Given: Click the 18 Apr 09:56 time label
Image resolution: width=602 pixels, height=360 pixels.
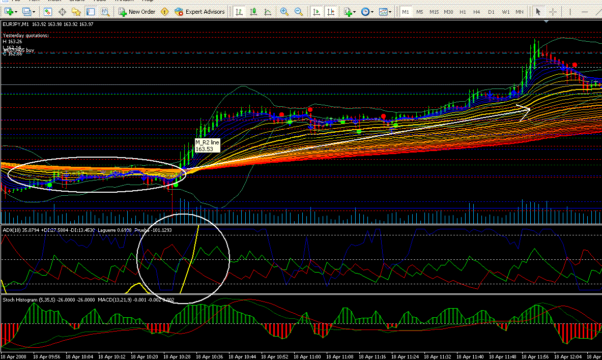Looking at the screenshot, I should point(46,356).
